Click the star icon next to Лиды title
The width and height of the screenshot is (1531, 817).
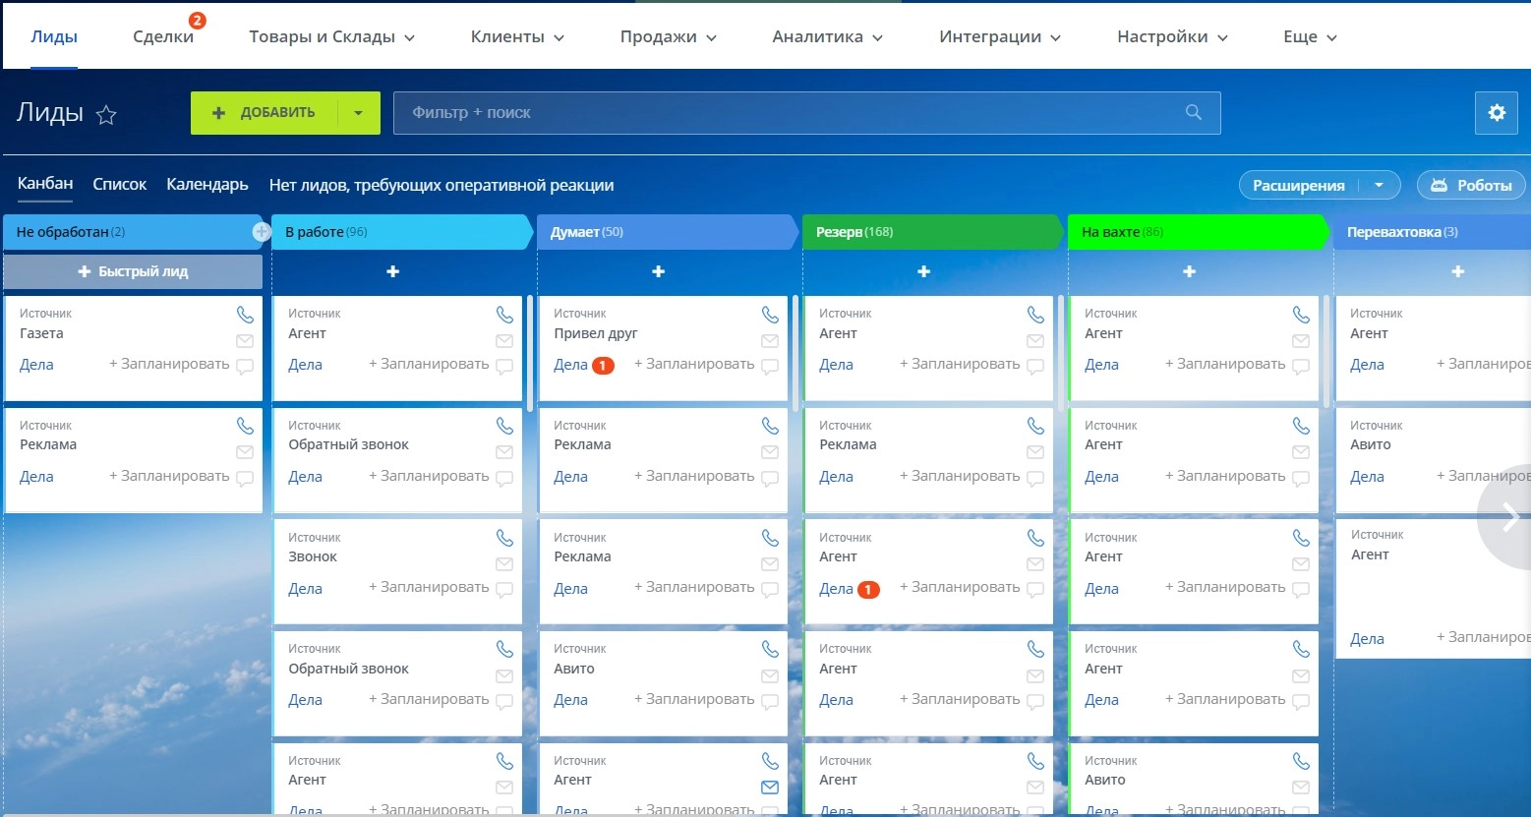click(106, 115)
